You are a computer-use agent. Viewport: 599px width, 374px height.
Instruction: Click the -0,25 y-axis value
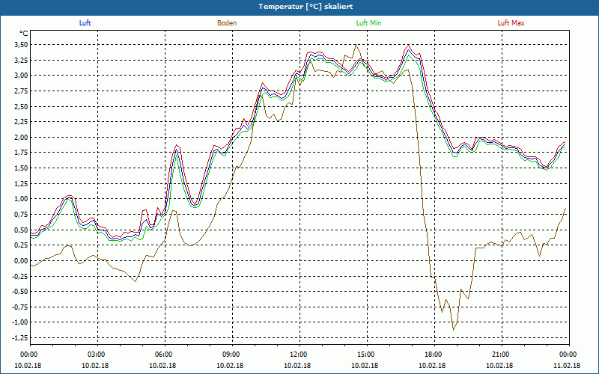tap(19, 276)
